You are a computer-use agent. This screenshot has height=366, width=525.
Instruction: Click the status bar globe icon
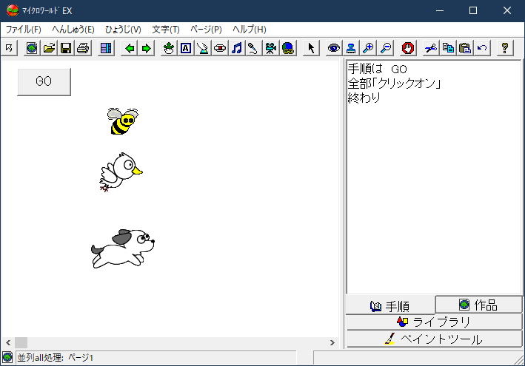(x=7, y=357)
